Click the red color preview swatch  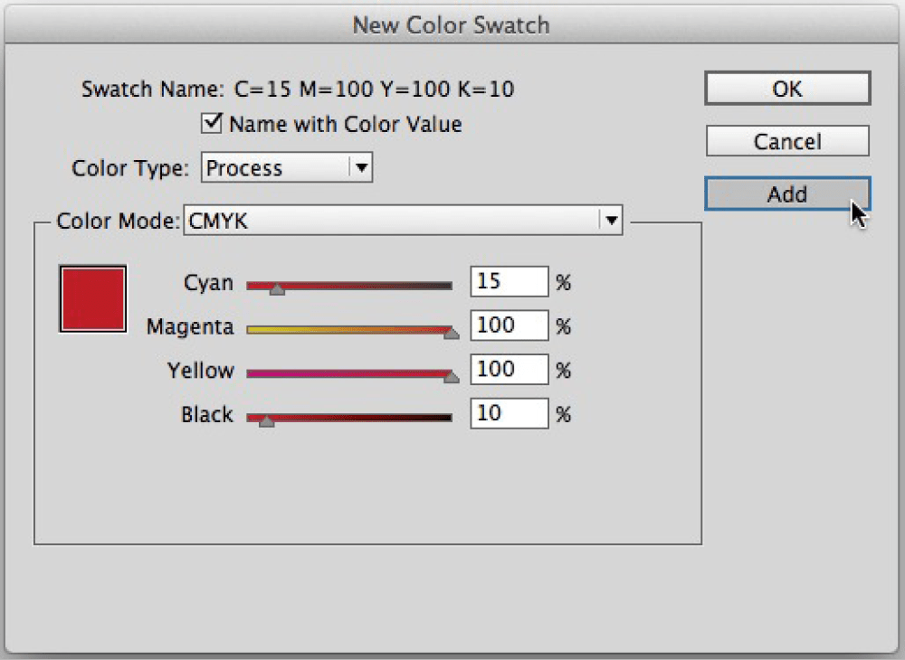point(92,298)
